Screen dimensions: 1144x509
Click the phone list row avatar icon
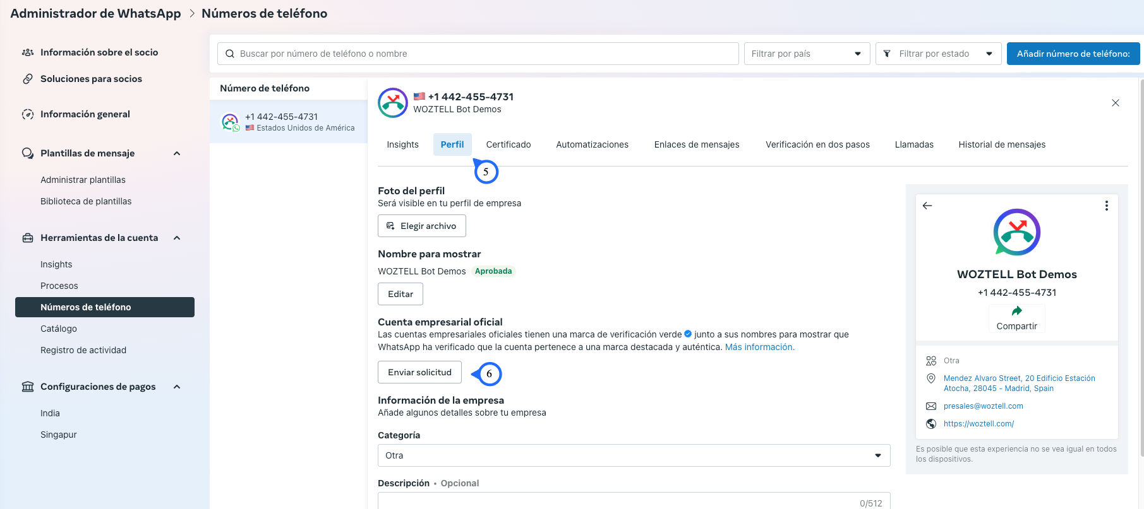(x=231, y=122)
